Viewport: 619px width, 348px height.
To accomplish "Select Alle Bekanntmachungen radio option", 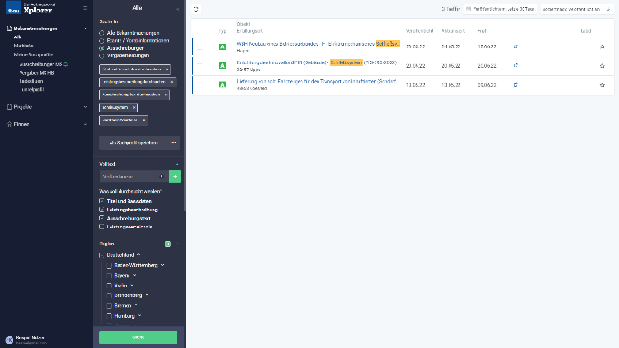I will (102, 33).
